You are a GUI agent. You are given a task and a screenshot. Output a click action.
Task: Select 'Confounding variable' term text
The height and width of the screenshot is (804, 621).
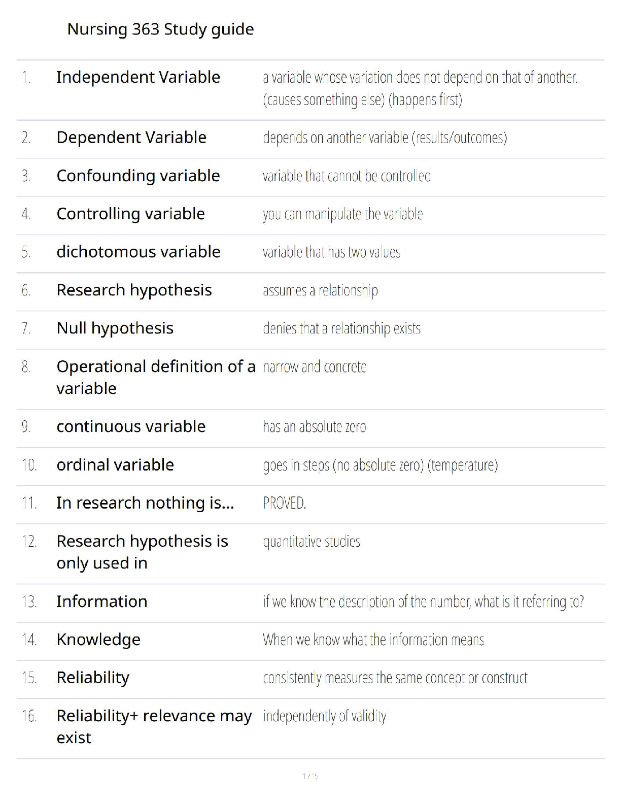click(x=138, y=176)
